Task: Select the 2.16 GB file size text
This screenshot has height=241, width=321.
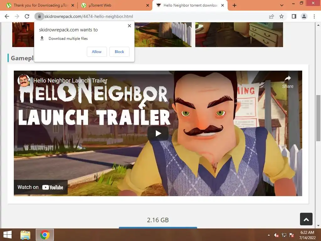Action: 158,220
